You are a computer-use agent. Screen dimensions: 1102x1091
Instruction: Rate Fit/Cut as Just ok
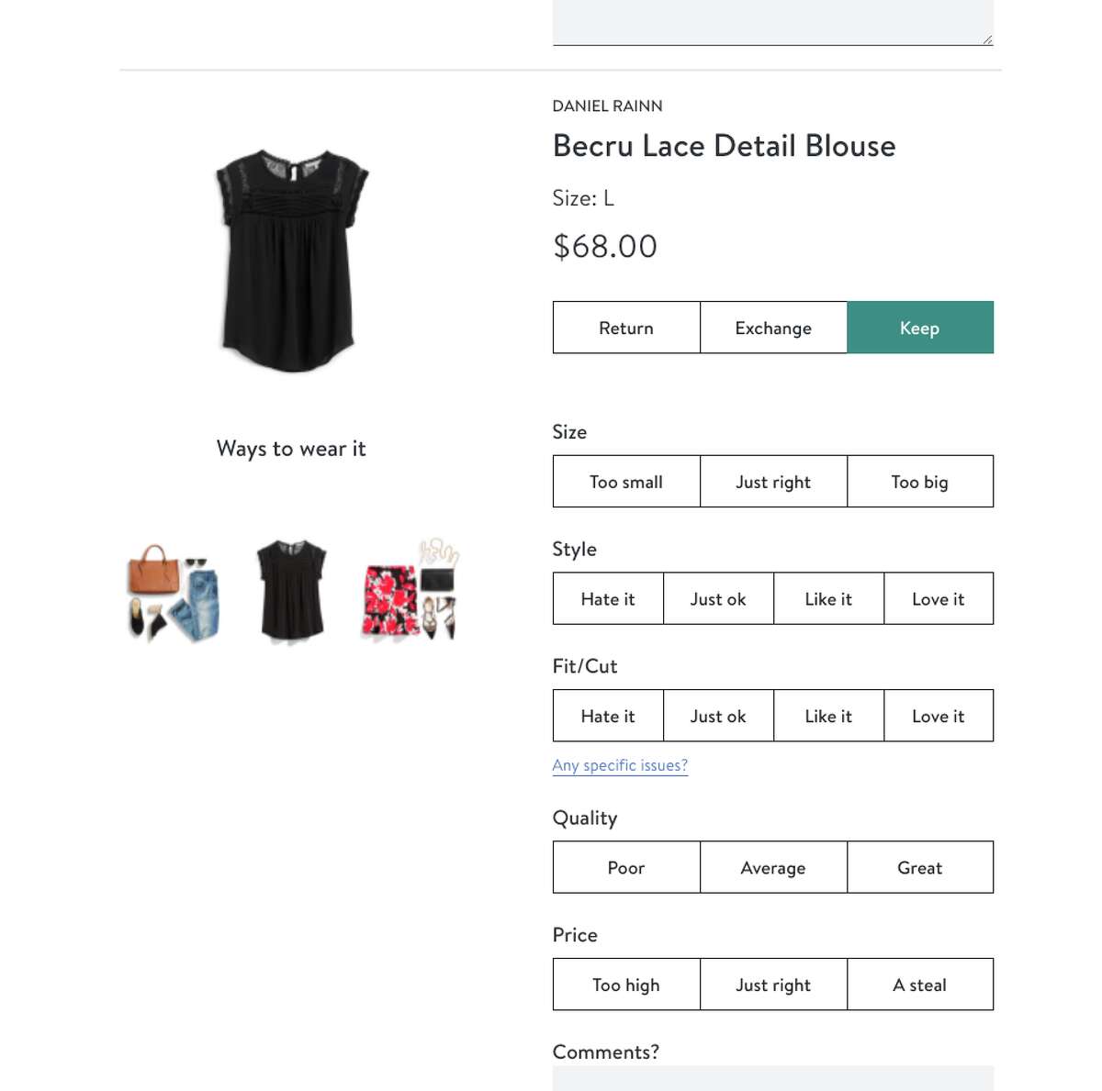[718, 716]
